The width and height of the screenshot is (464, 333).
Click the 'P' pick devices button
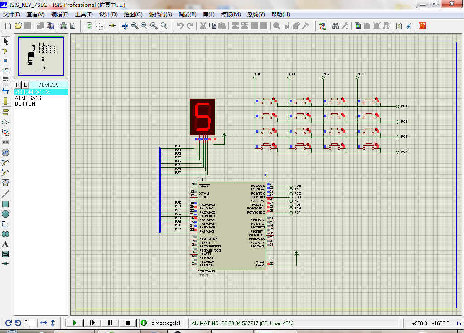click(18, 85)
